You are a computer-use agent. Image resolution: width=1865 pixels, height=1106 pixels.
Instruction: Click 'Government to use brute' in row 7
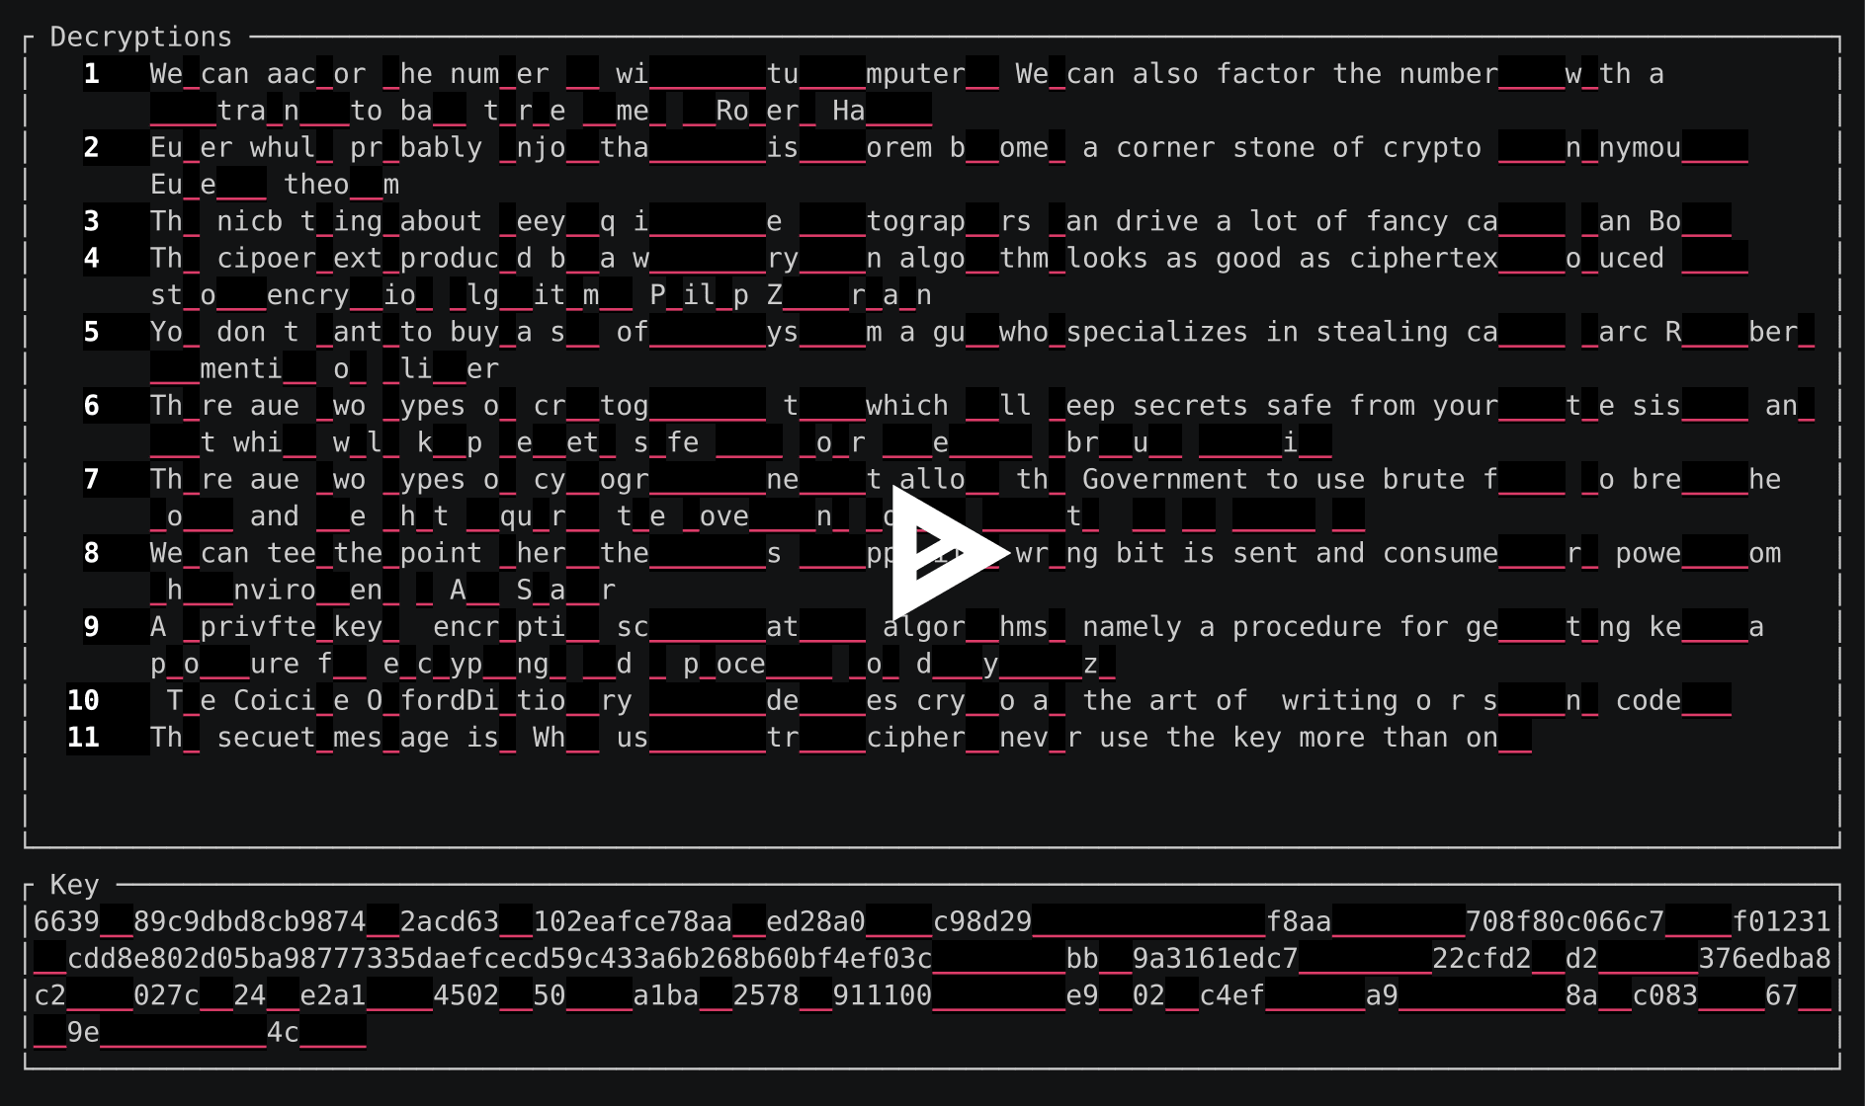(x=1274, y=480)
